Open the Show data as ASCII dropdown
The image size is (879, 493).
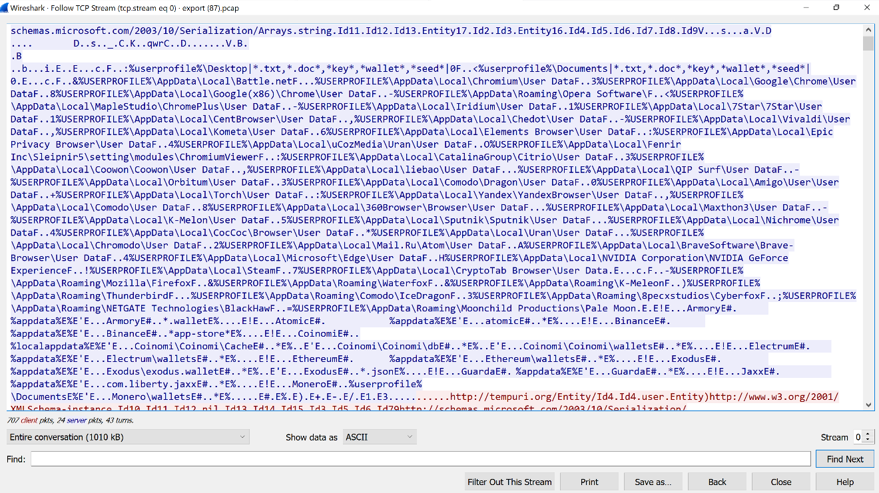[380, 437]
